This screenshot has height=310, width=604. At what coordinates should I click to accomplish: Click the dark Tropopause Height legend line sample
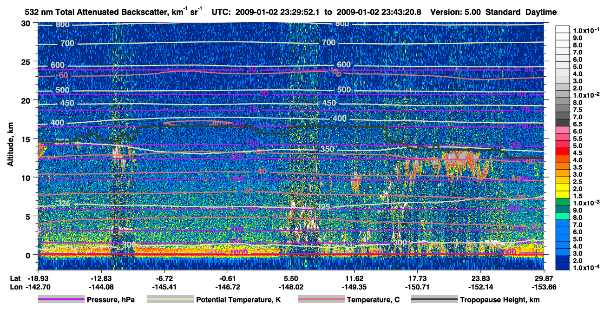click(434, 300)
